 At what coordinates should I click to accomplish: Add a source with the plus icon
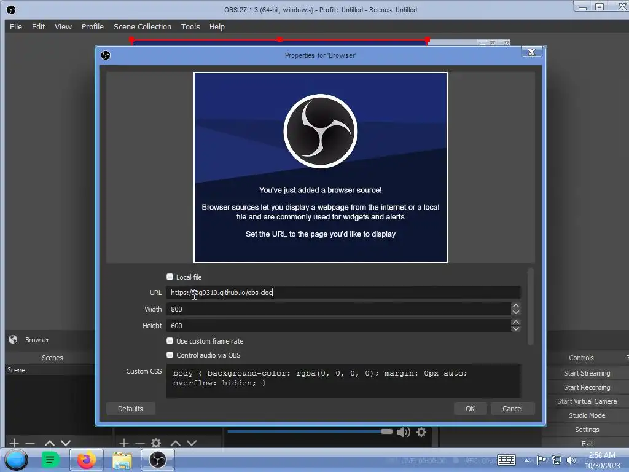tap(124, 443)
